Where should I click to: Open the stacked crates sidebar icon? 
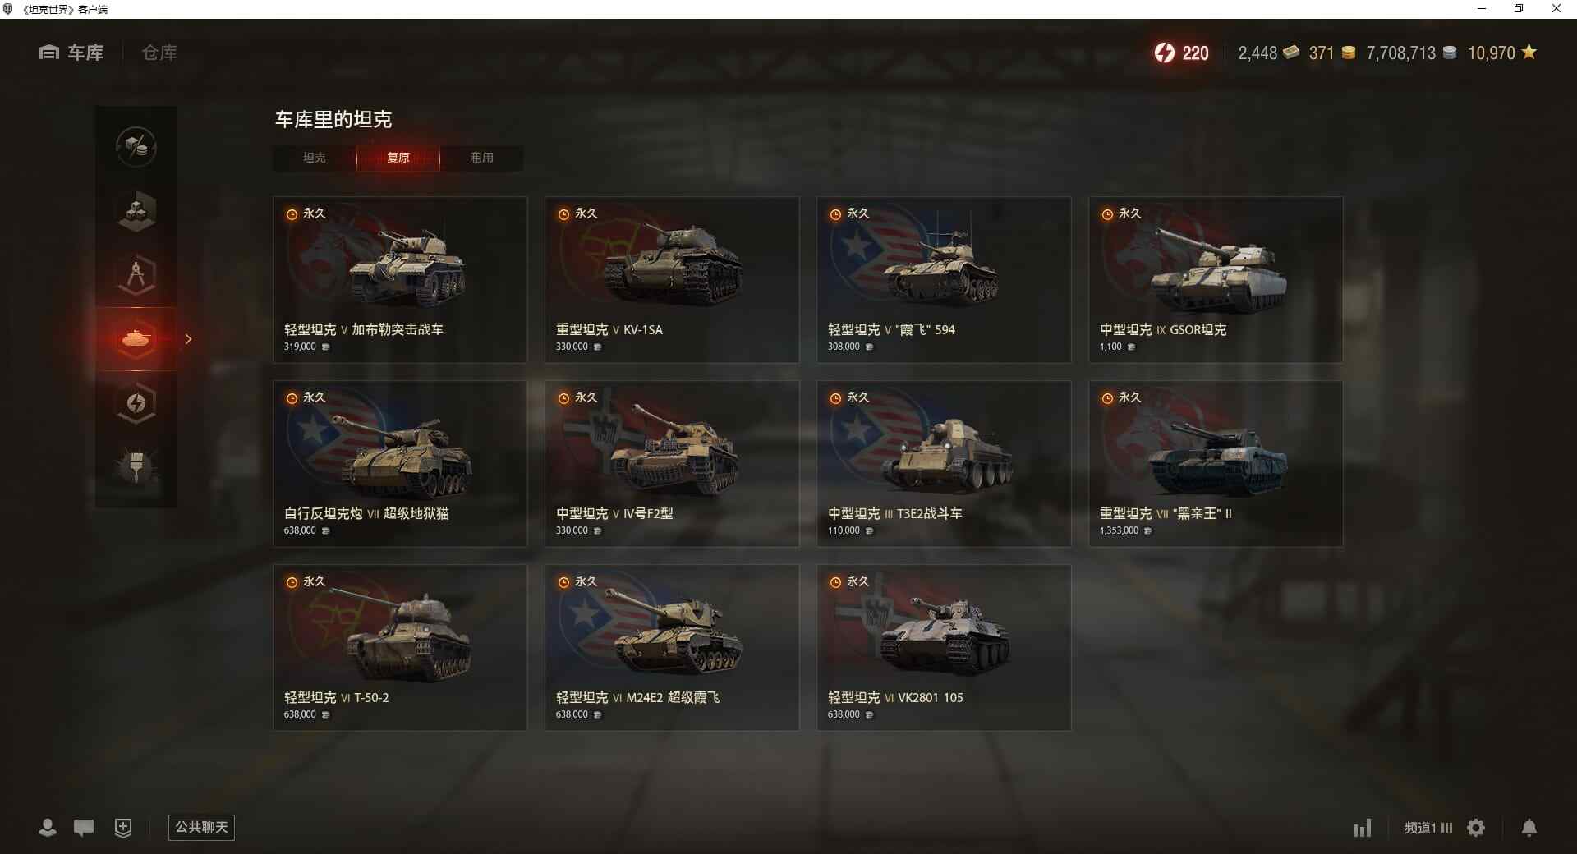pyautogui.click(x=136, y=211)
